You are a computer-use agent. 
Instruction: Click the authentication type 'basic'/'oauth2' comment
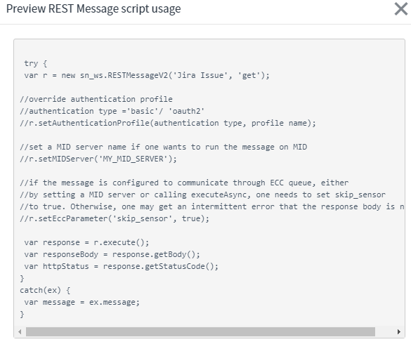[112, 111]
